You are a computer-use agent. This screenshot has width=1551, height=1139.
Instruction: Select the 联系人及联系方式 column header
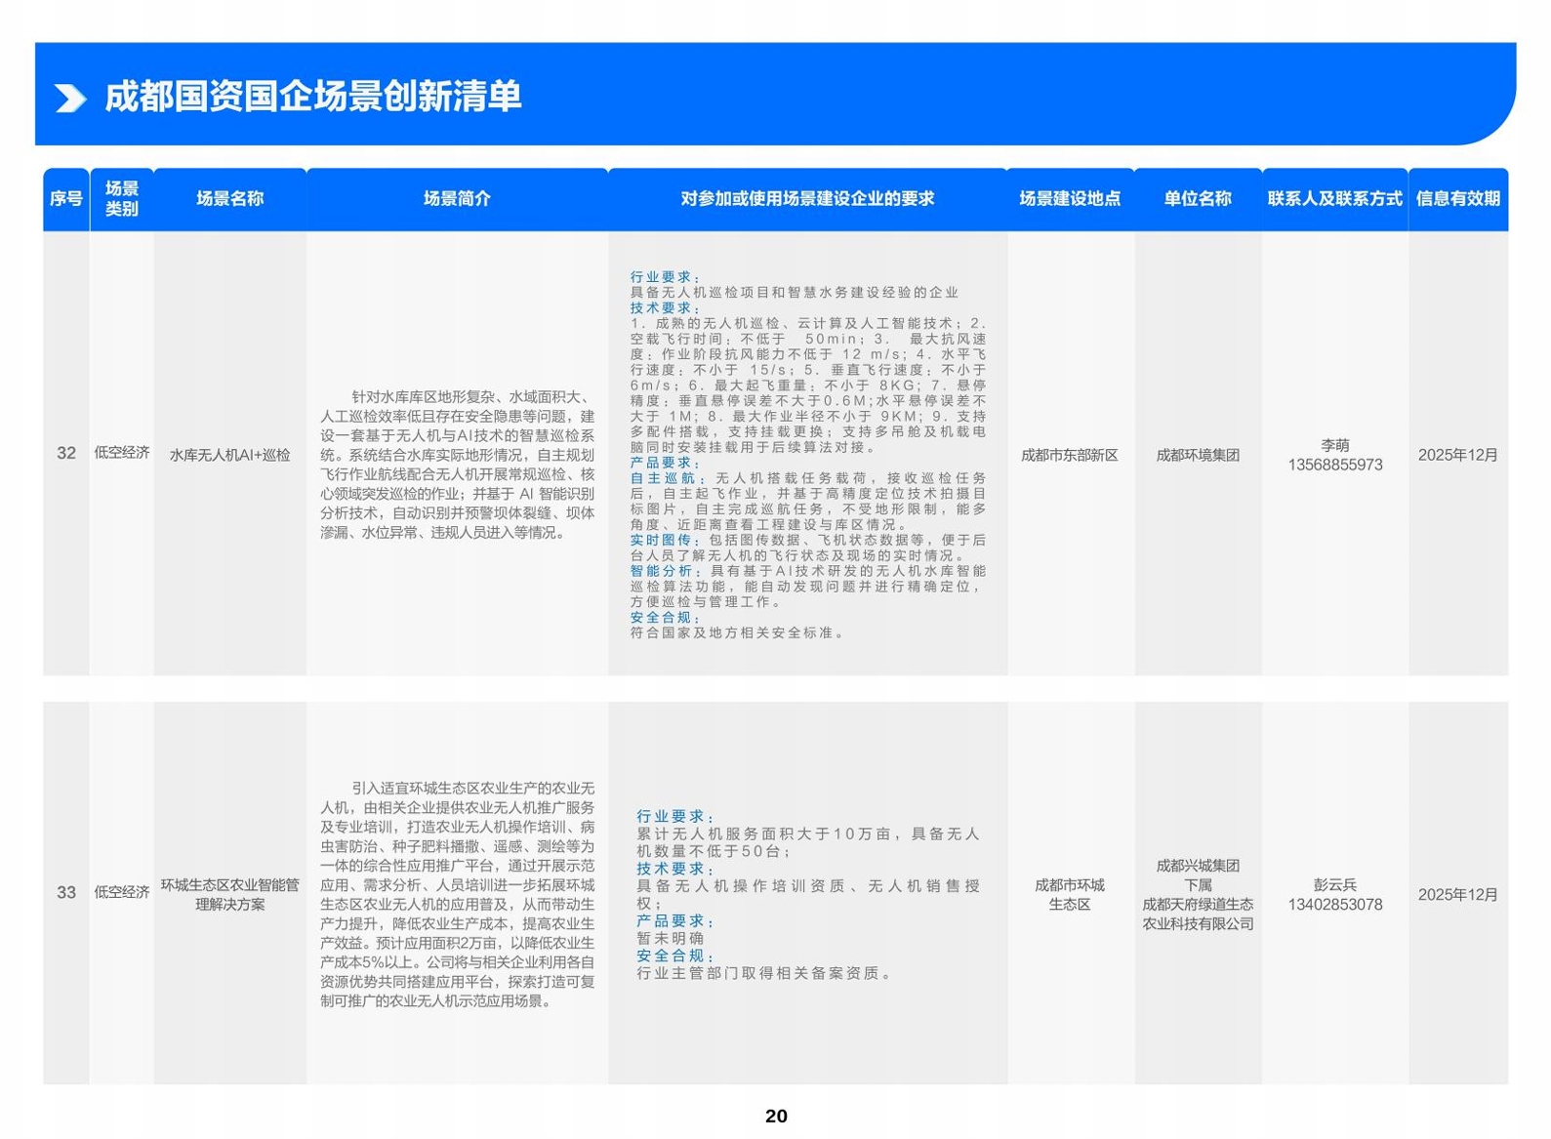[1334, 199]
